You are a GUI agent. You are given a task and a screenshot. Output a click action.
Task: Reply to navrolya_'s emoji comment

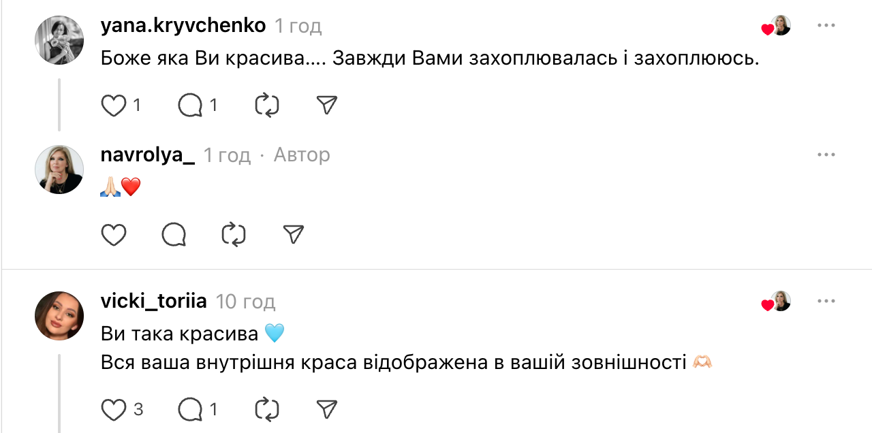click(x=174, y=235)
